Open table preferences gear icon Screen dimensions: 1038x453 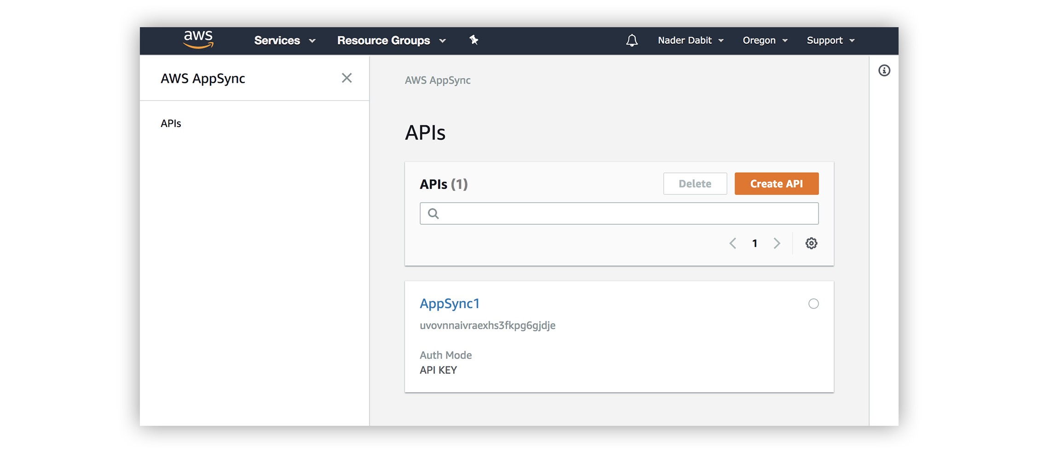(x=811, y=243)
